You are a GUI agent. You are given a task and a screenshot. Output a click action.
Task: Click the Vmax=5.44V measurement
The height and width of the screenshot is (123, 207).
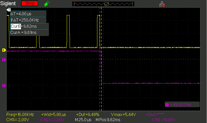pyautogui.click(x=123, y=114)
